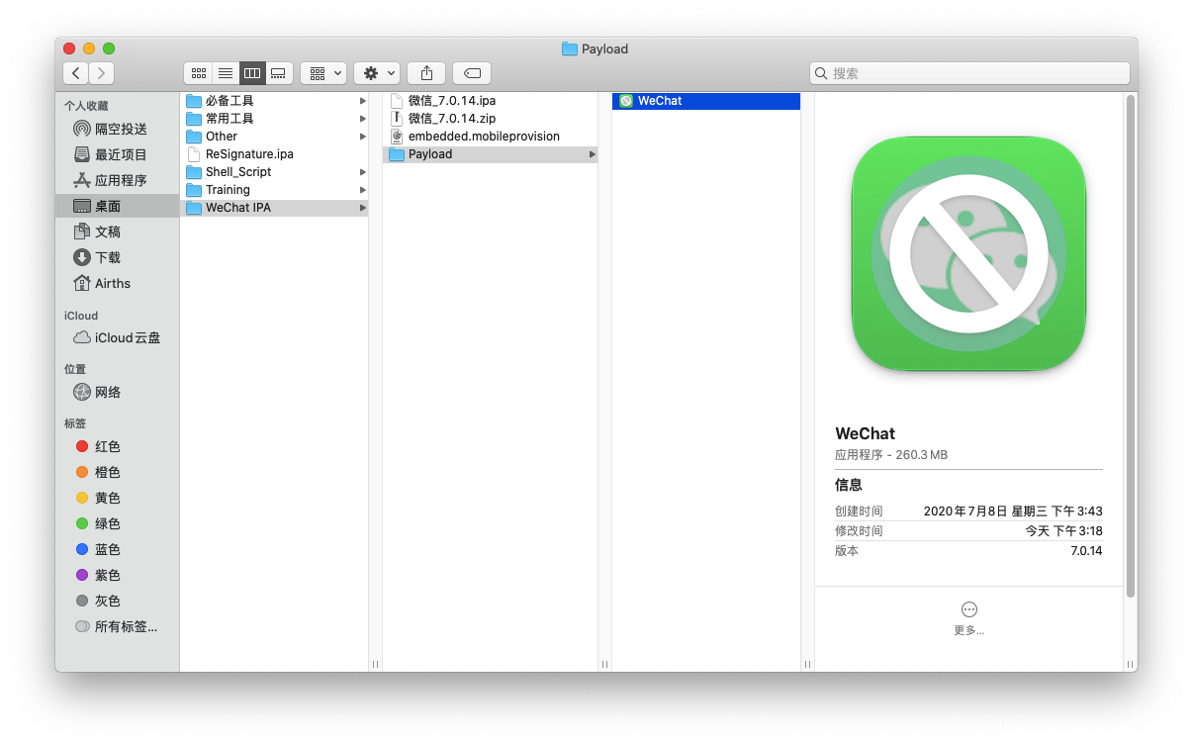Screen dimensions: 1193x745
Task: Expand Other folder via its arrow
Action: (x=363, y=137)
